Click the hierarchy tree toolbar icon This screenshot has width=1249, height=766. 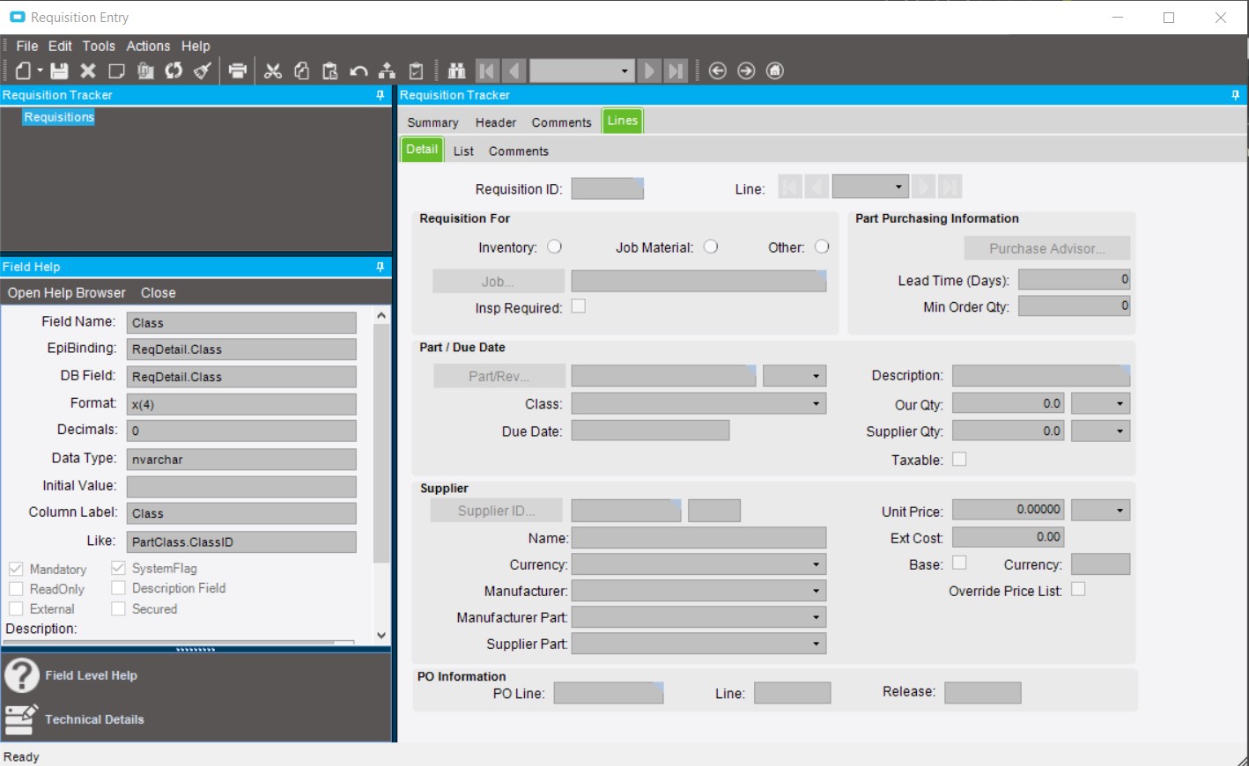coord(387,71)
